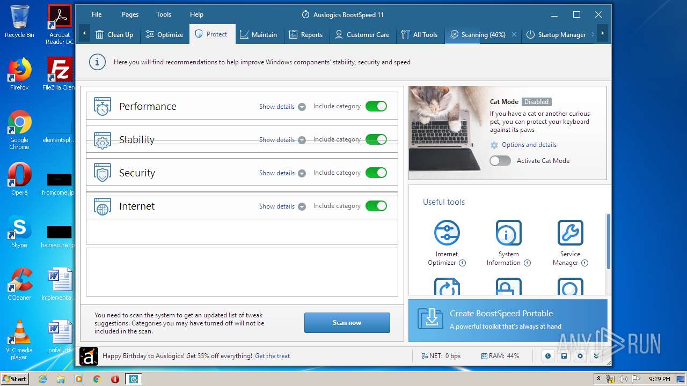Viewport: 687px width, 386px height.
Task: Switch to the All Tools tab
Action: [x=420, y=34]
